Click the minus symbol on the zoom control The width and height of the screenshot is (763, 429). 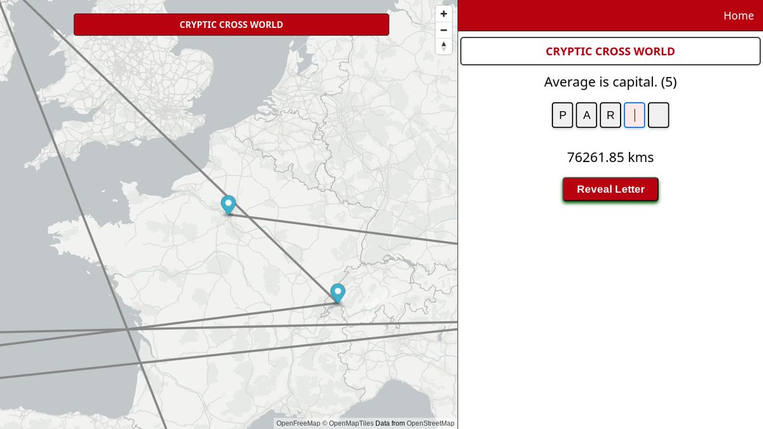point(443,29)
